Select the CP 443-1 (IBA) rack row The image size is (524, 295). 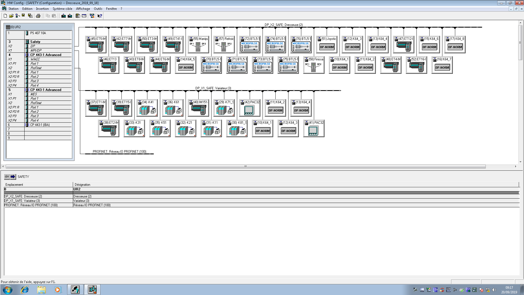tap(40, 125)
